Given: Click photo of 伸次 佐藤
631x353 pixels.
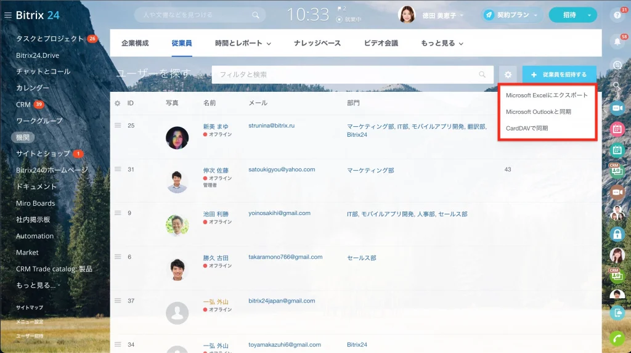Looking at the screenshot, I should (x=177, y=182).
